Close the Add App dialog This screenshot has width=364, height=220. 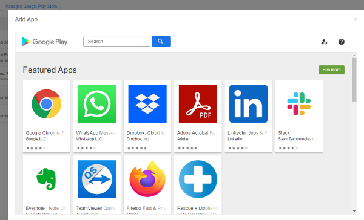click(356, 19)
